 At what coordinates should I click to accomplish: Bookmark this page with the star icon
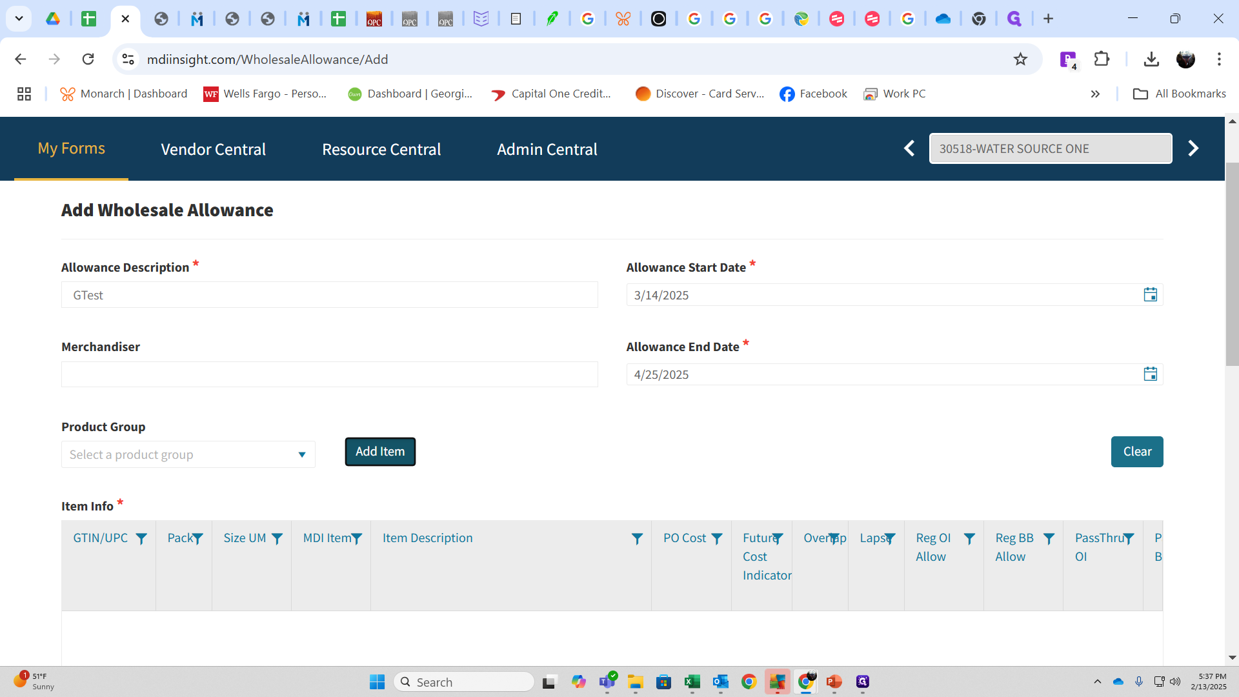(1020, 59)
